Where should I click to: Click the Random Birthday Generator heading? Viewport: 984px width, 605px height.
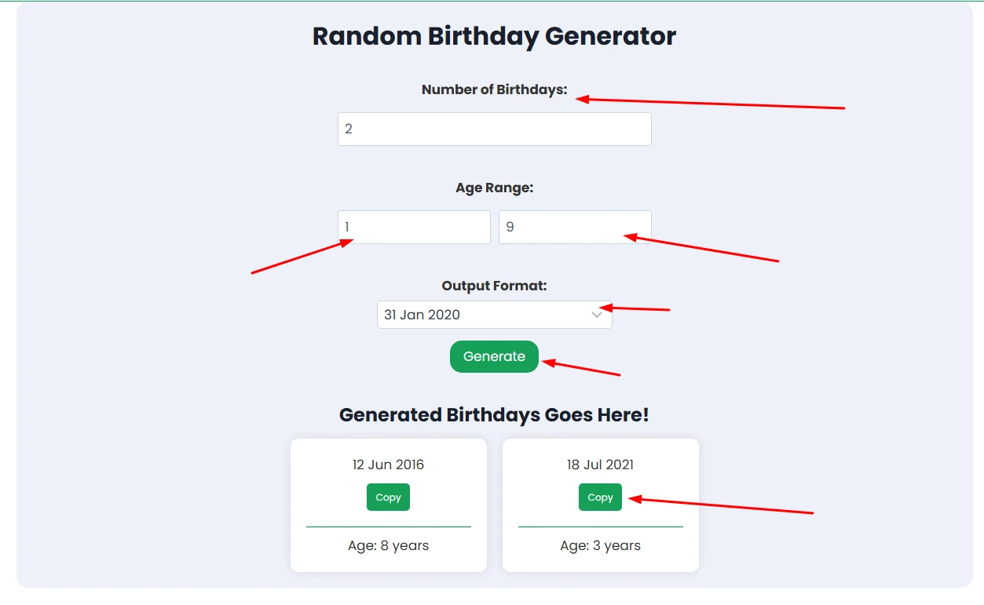point(494,36)
